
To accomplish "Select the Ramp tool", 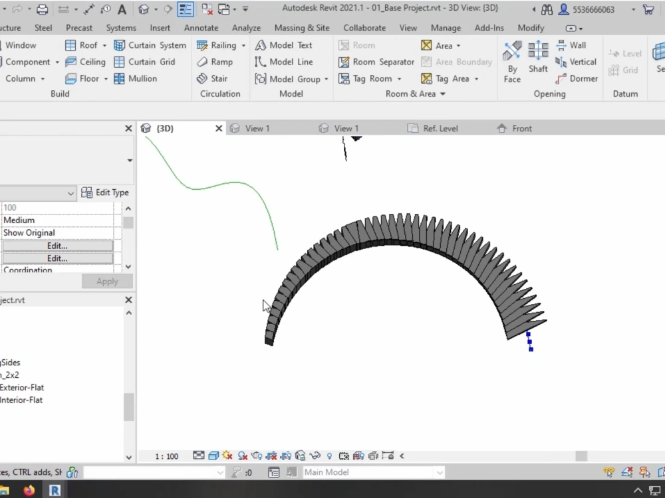I will click(x=215, y=62).
